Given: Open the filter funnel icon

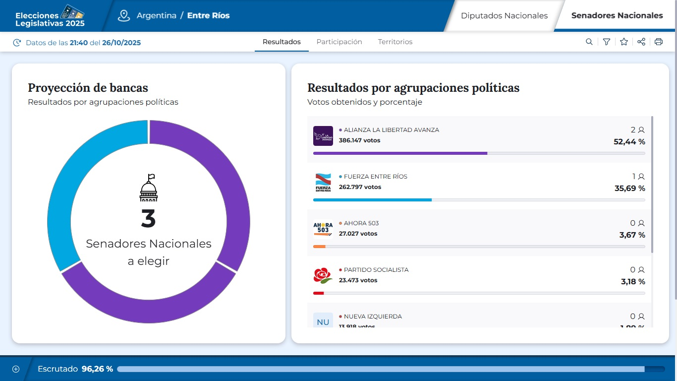Looking at the screenshot, I should [x=606, y=42].
